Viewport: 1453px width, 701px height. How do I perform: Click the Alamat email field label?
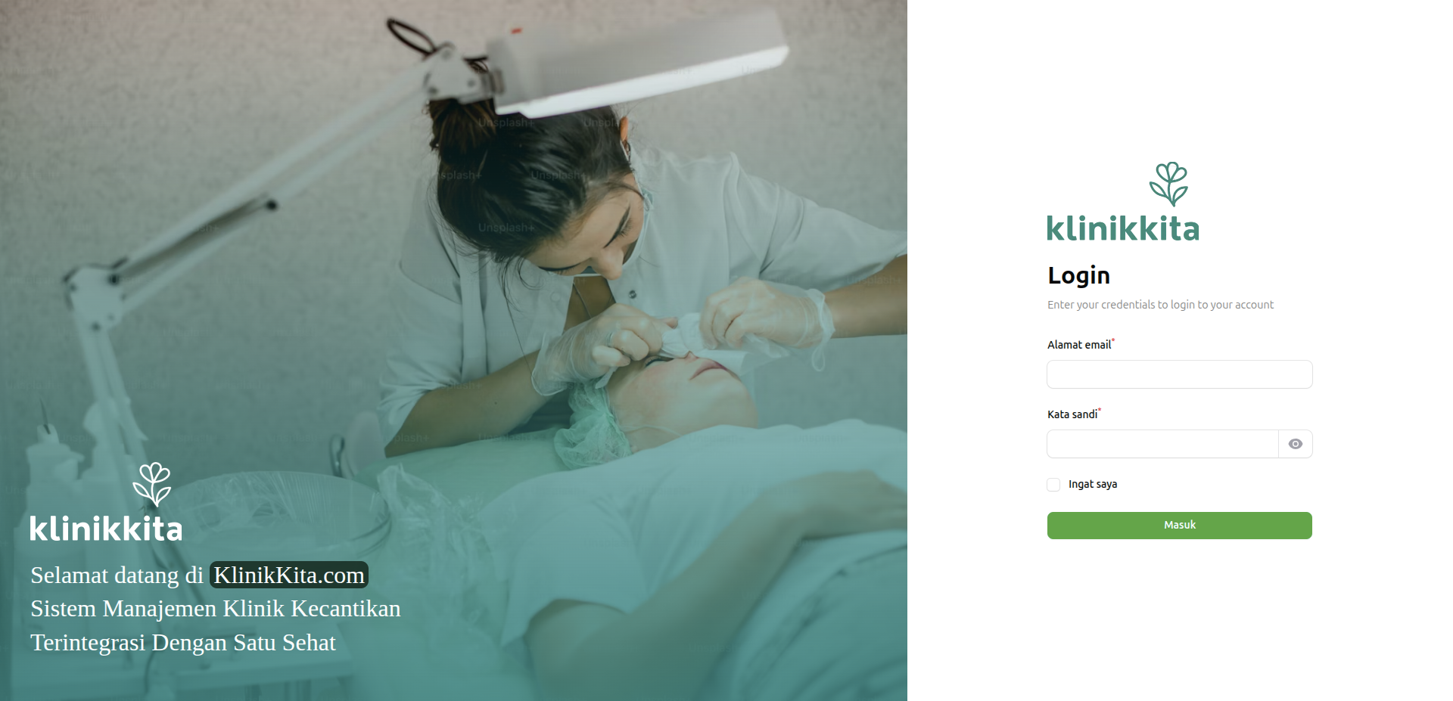(x=1079, y=345)
